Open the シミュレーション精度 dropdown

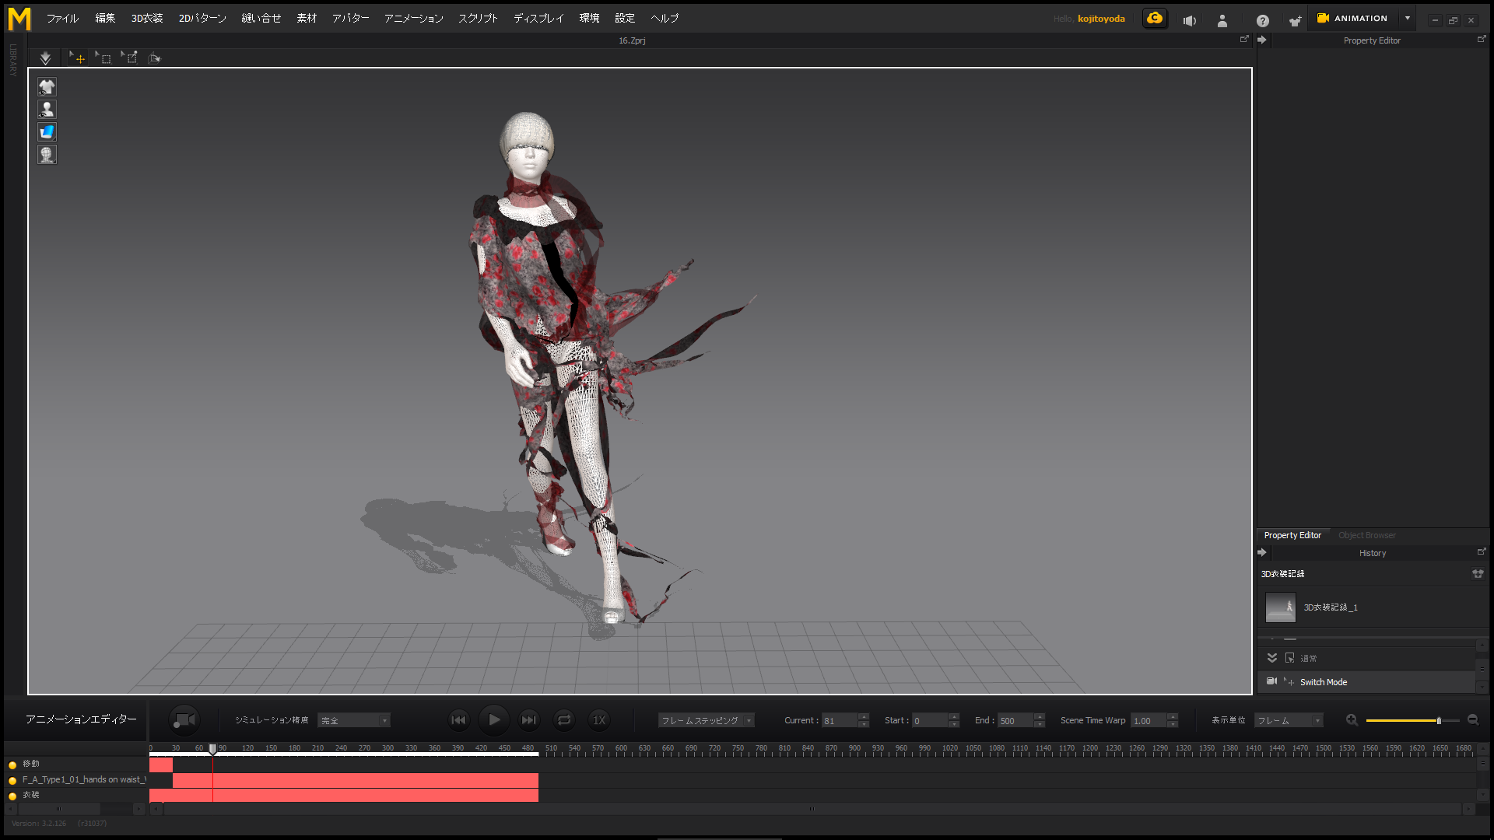[353, 721]
